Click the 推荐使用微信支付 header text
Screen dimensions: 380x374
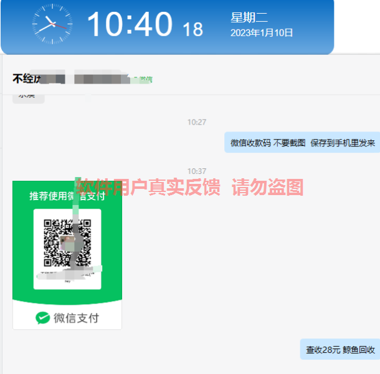pos(67,196)
